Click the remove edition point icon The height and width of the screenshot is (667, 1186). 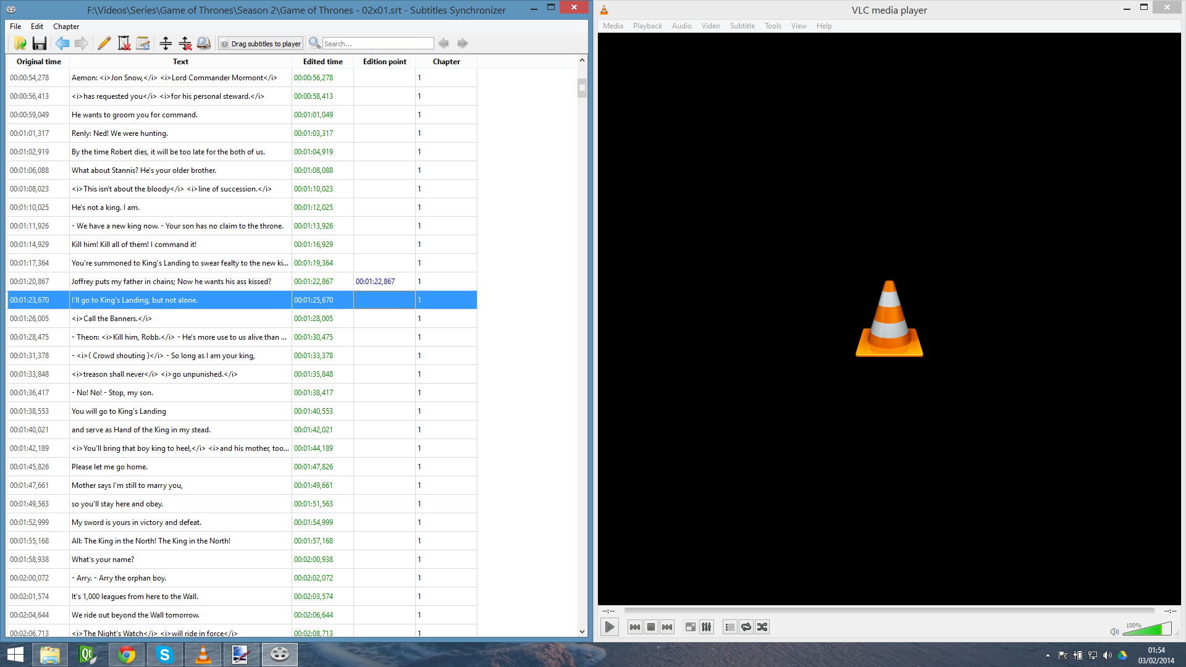(x=185, y=43)
